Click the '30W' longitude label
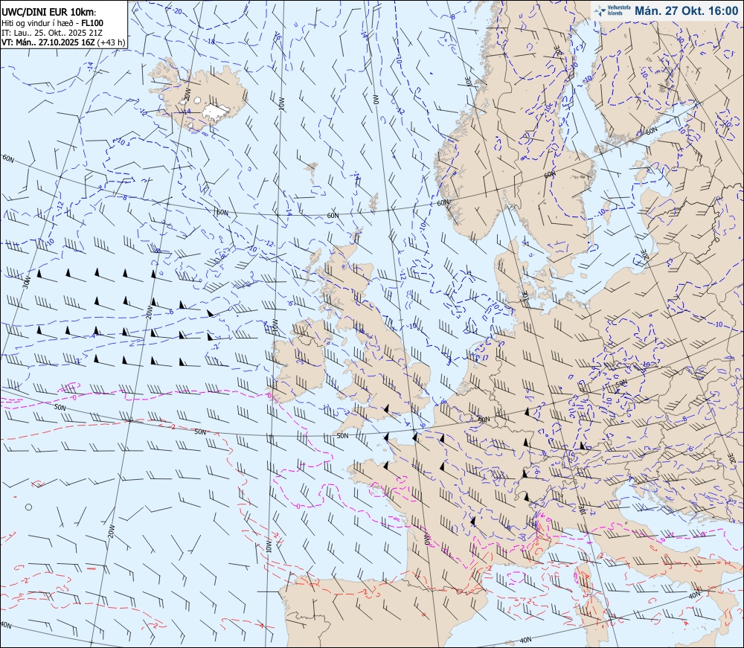The width and height of the screenshot is (744, 648). pos(27,283)
